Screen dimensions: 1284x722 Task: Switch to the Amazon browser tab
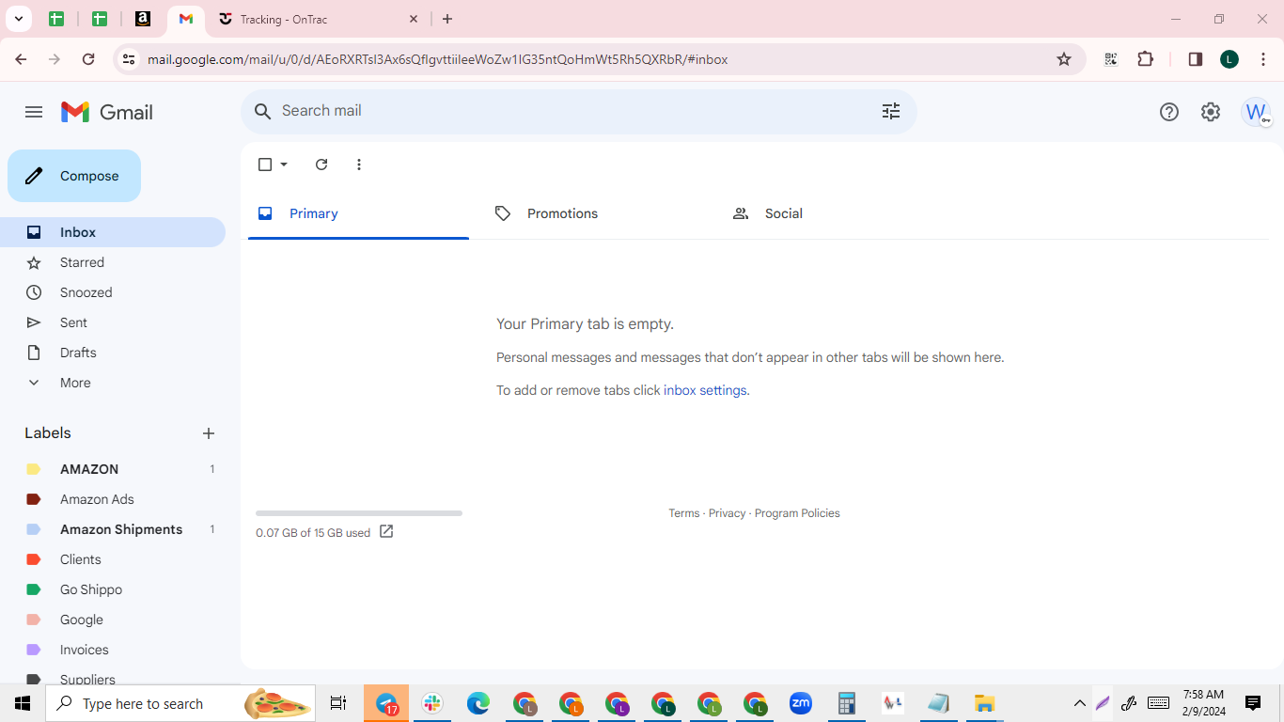[x=143, y=19]
